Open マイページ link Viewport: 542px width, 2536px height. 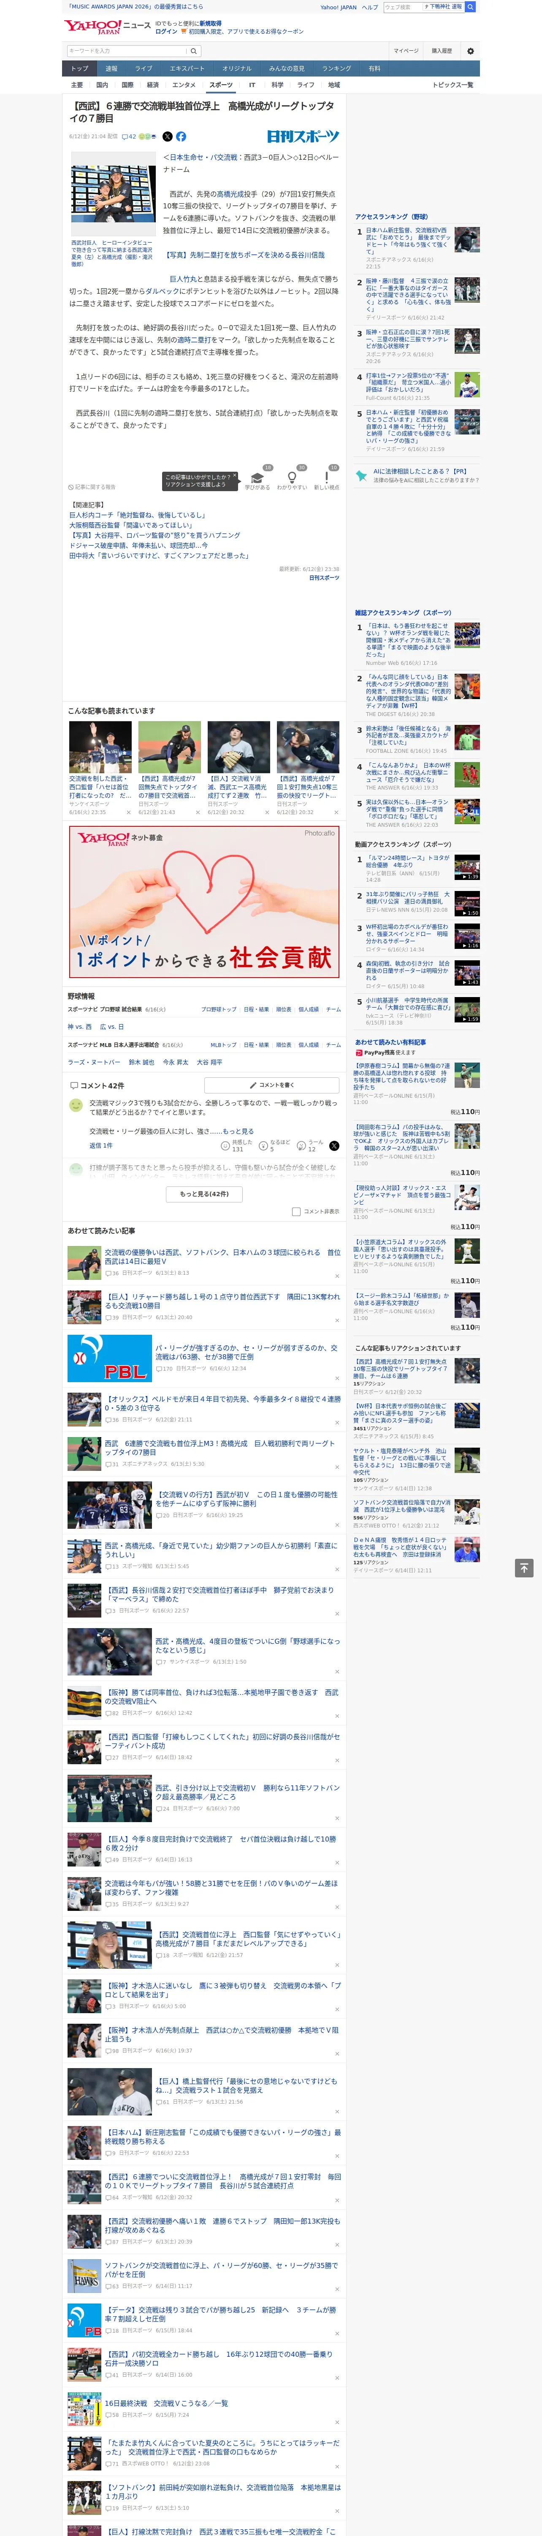pos(406,51)
